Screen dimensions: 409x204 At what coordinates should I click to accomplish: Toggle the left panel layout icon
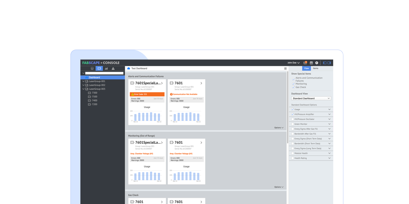coord(325,63)
